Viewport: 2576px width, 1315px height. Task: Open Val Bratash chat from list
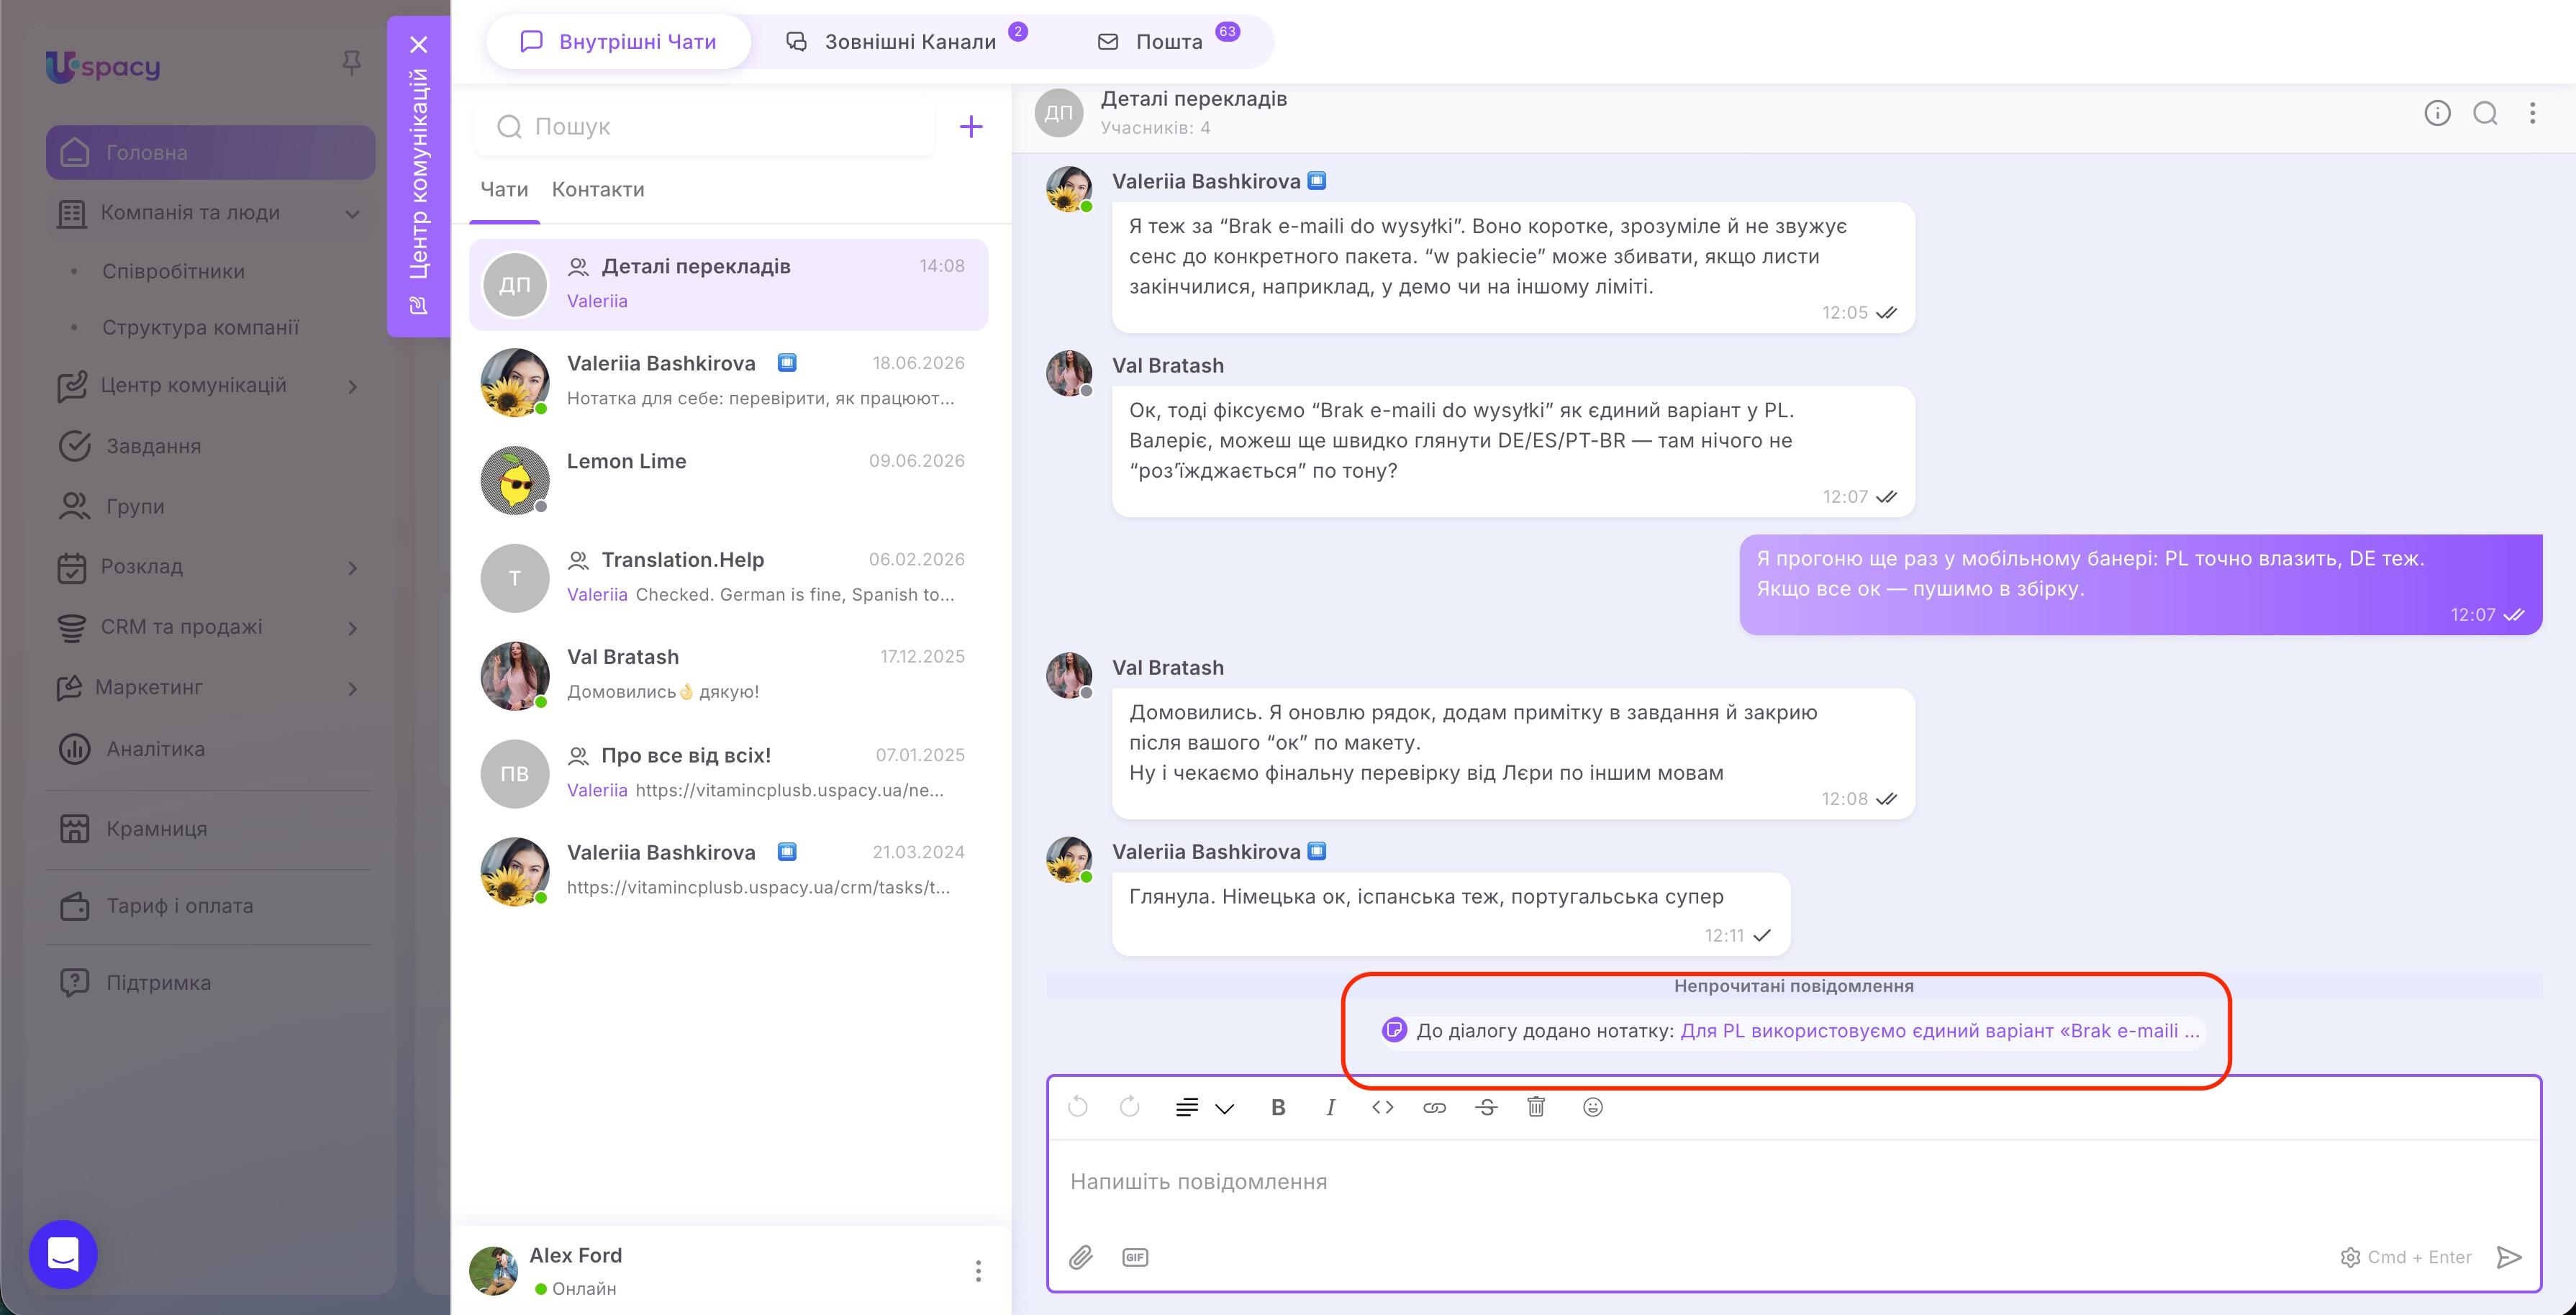click(728, 675)
